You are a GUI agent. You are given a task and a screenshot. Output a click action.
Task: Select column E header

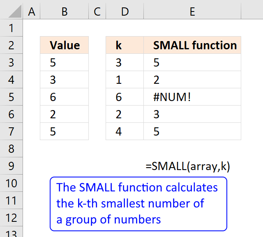click(192, 12)
